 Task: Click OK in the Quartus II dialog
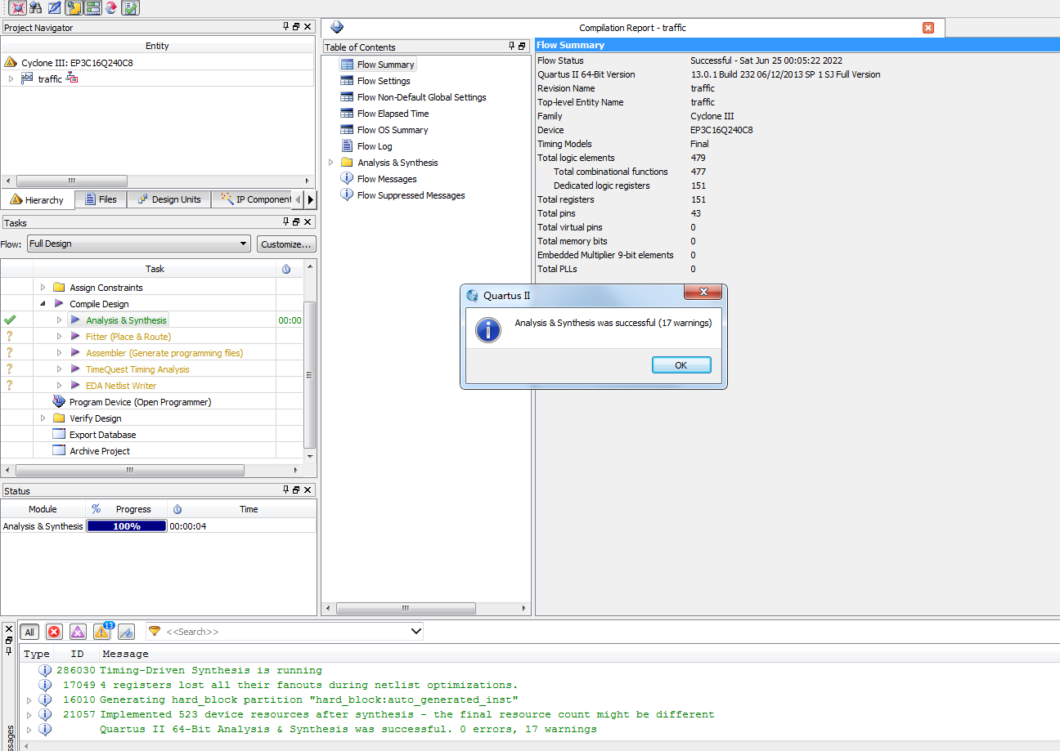[680, 365]
